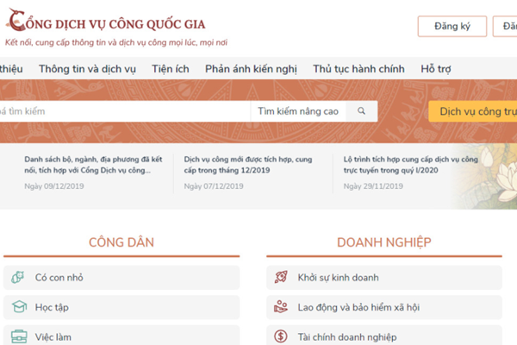This screenshot has width=517, height=345.
Task: Select Tài chính doanh nghiệp row
Action: pyautogui.click(x=384, y=336)
